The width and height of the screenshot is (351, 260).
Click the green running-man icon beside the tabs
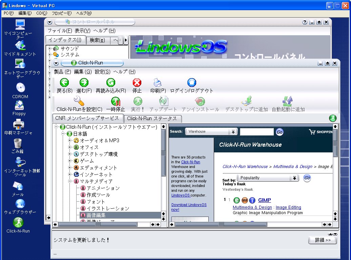333,118
